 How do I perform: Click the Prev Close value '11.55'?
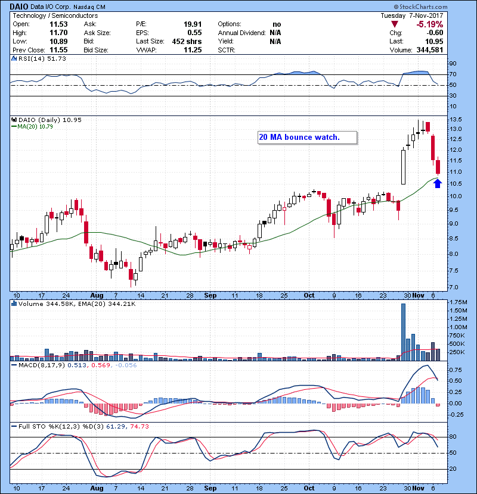point(58,50)
